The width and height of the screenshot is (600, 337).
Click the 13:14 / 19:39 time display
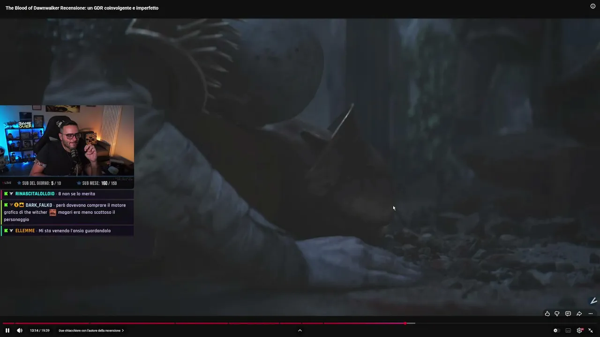pos(39,330)
